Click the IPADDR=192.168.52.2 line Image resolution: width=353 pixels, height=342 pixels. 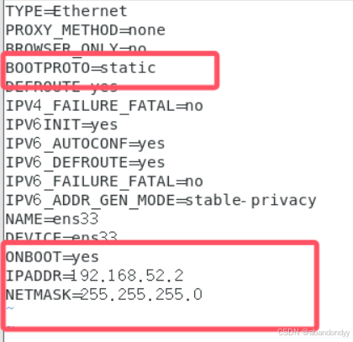point(95,276)
